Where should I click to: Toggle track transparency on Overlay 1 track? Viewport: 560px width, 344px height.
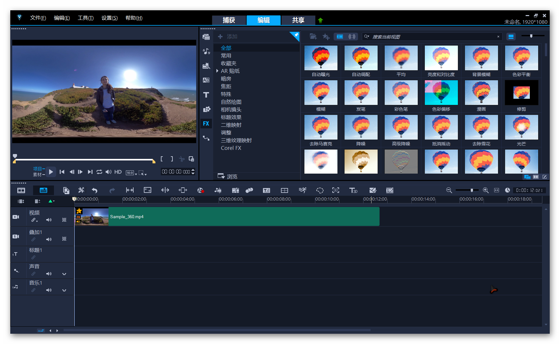pyautogui.click(x=64, y=239)
